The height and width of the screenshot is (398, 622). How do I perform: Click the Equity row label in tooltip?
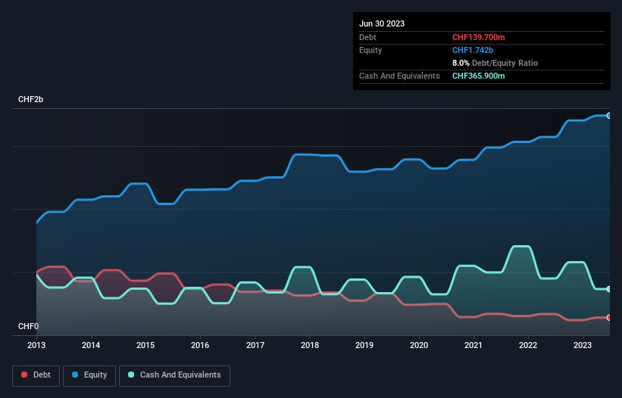[370, 50]
